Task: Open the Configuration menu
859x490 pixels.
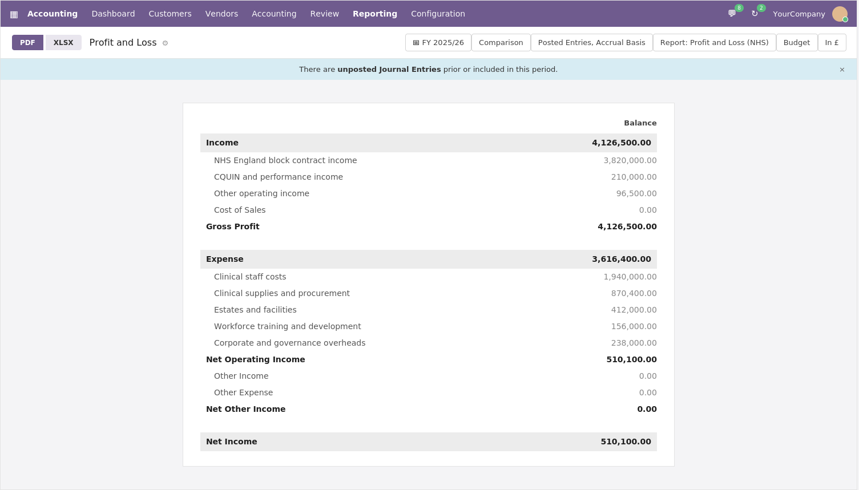Action: click(x=438, y=14)
